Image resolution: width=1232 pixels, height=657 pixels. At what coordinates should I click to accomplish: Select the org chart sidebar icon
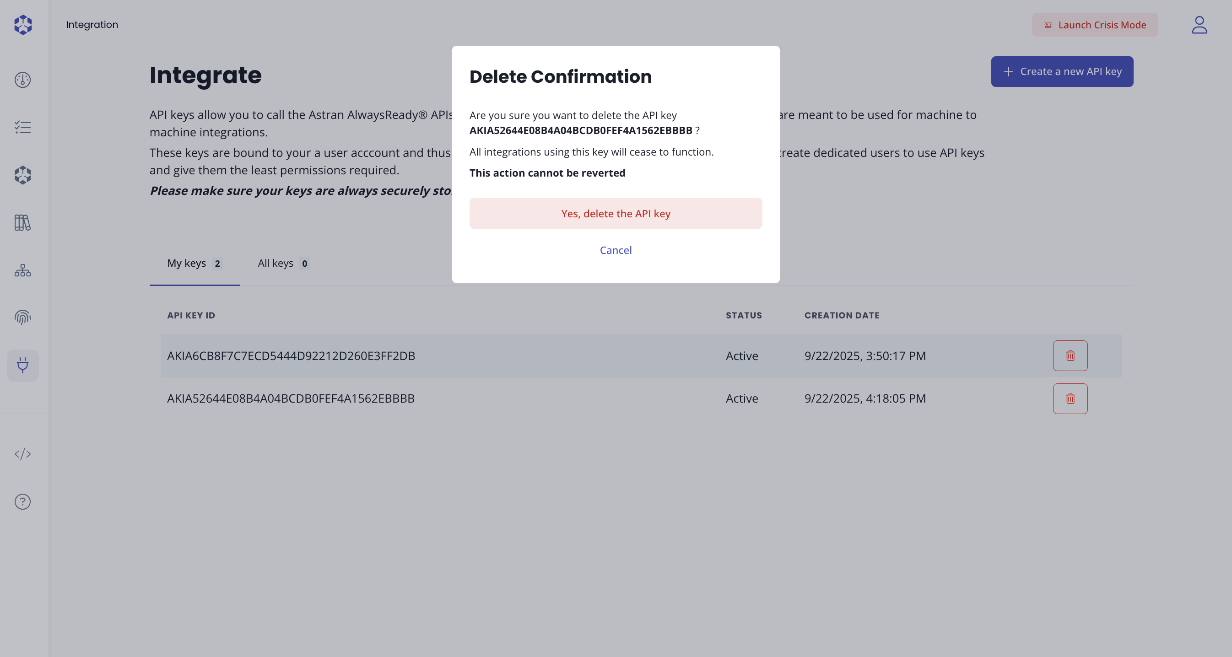point(22,271)
